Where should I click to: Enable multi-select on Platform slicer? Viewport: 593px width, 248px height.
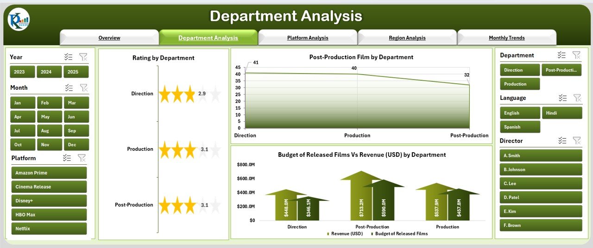click(x=67, y=158)
